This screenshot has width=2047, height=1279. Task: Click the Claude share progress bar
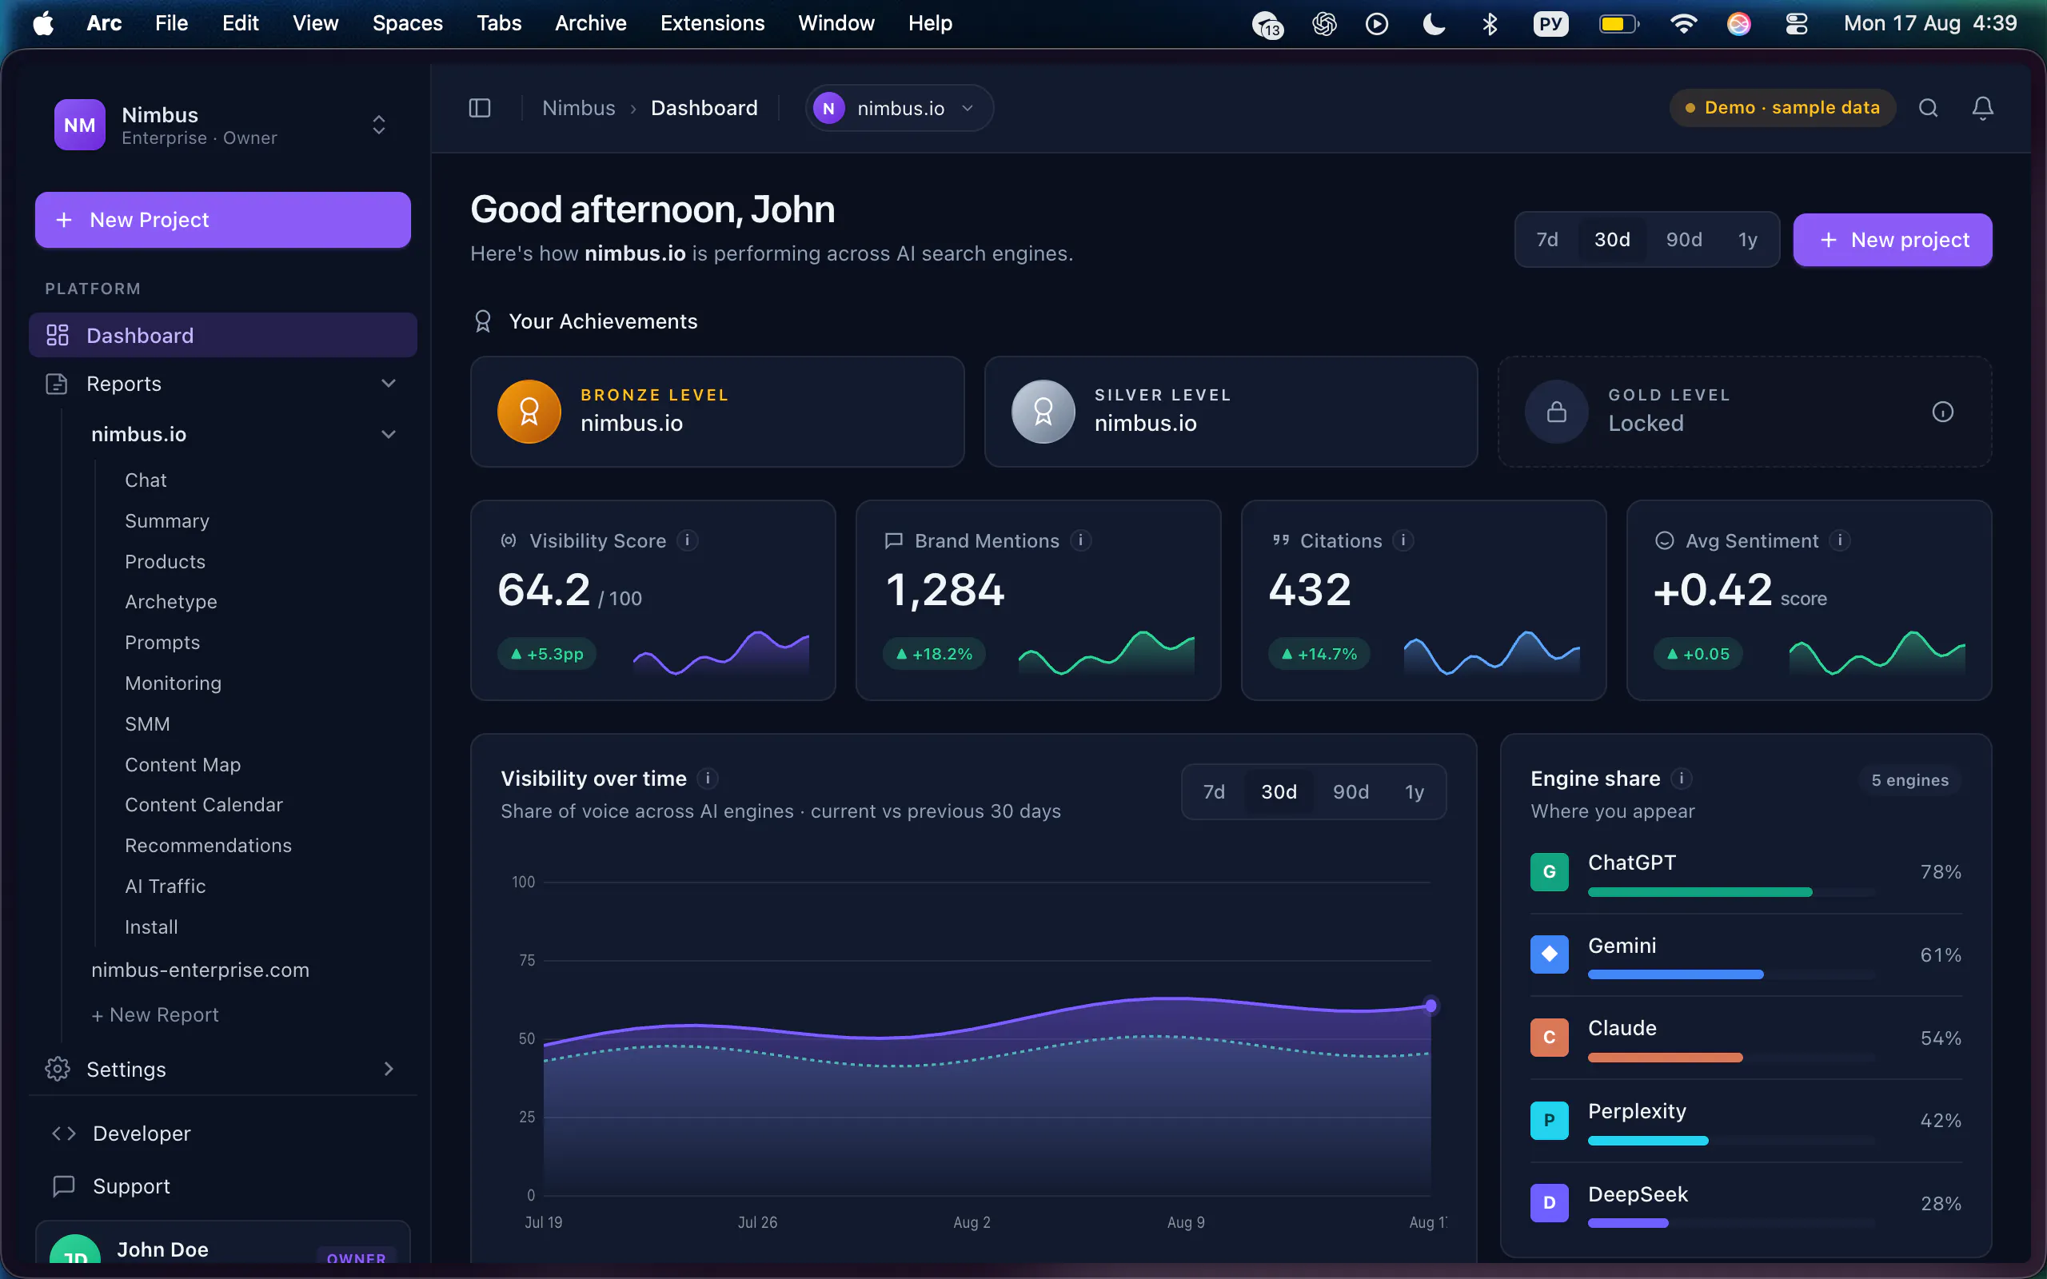click(x=1731, y=1058)
